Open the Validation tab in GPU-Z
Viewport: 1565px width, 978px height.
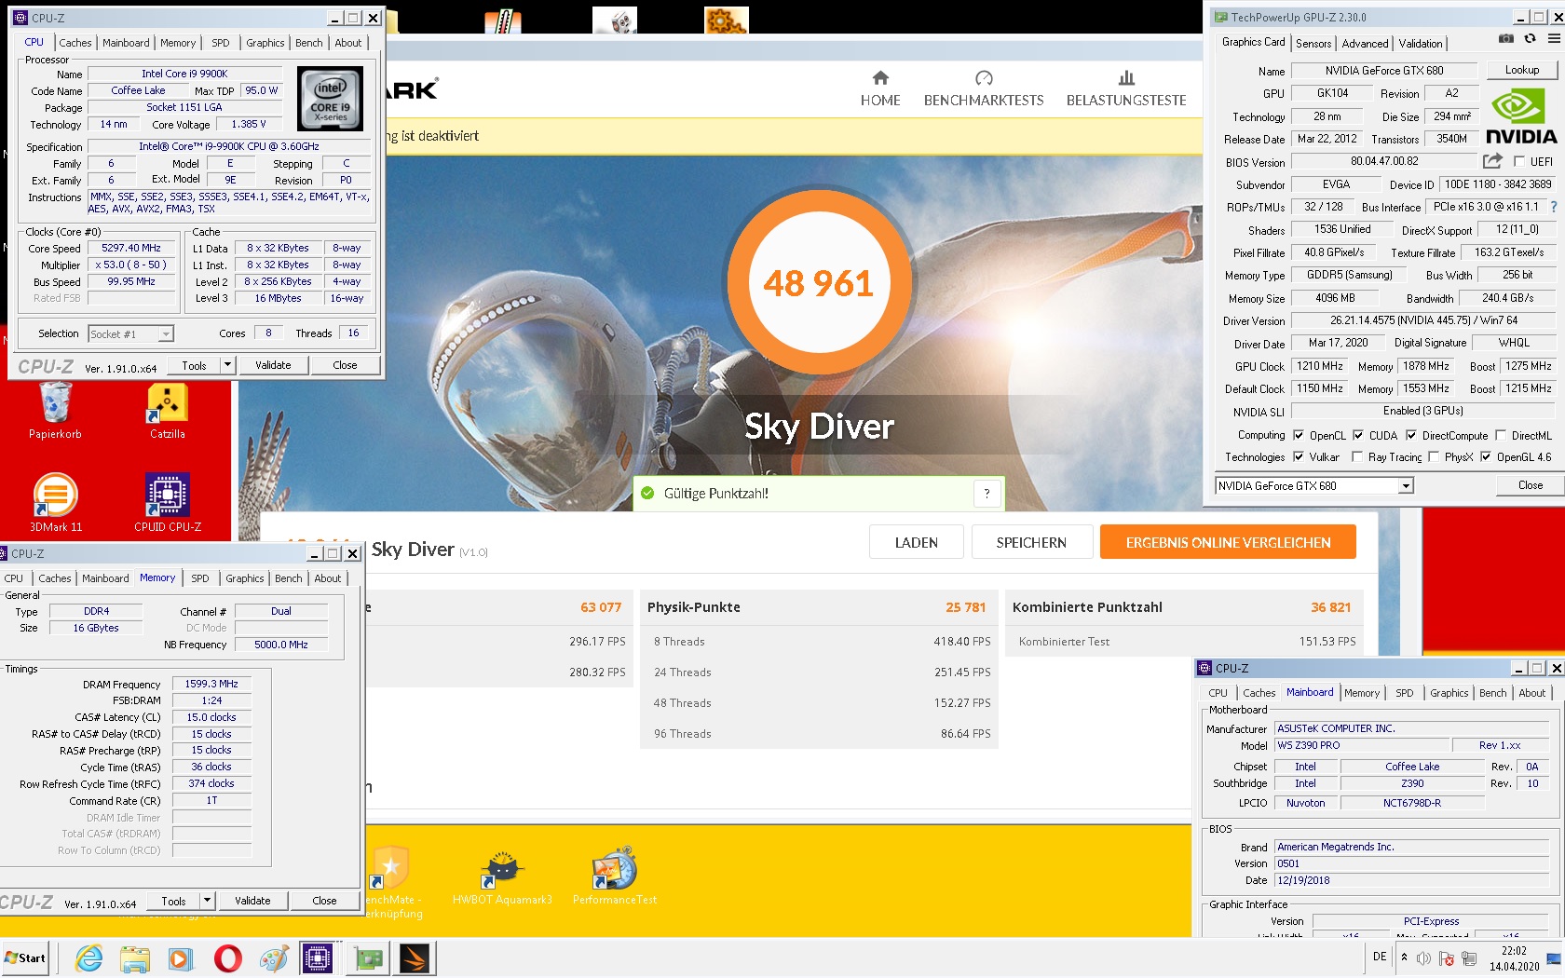point(1421,44)
